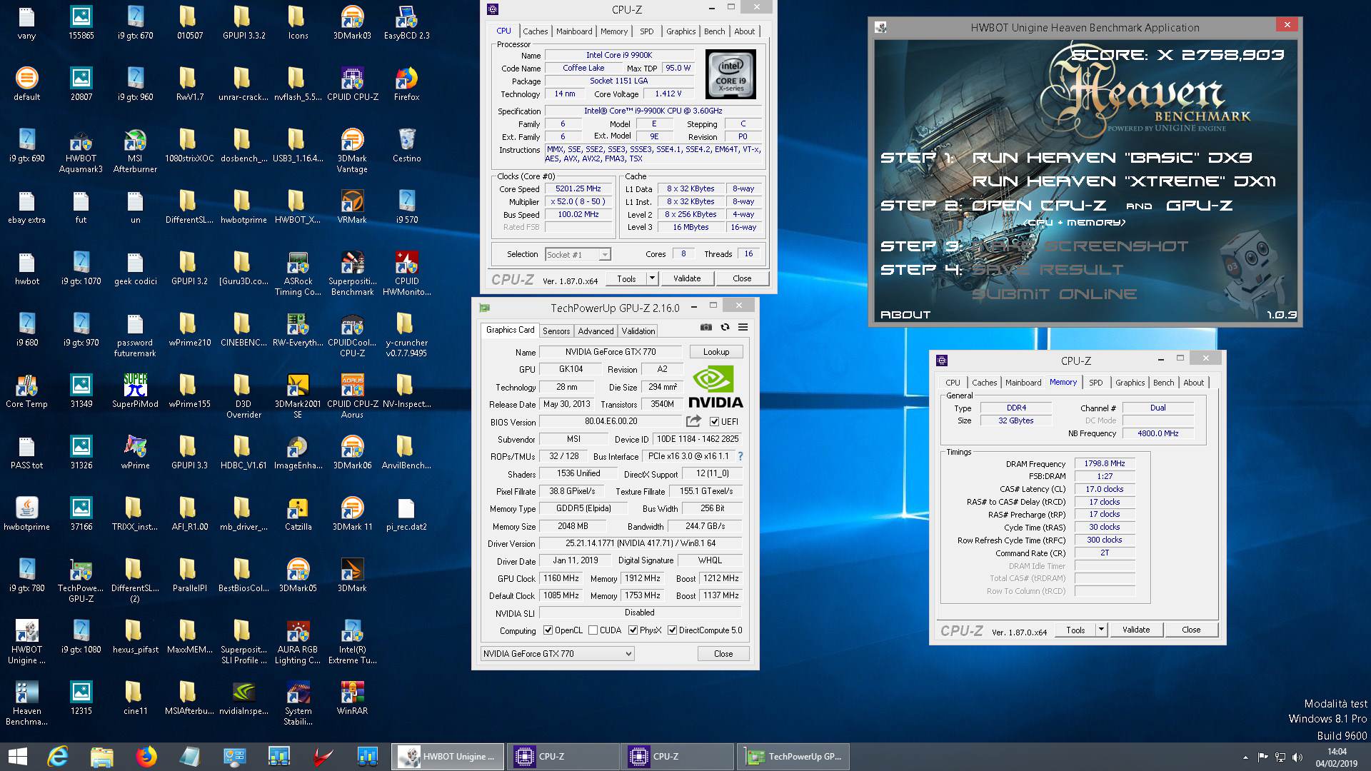
Task: Enable the CUDA checkbox
Action: pos(593,630)
